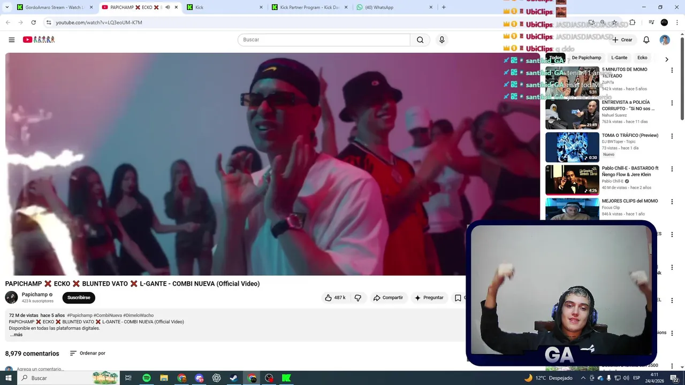Viewport: 685px width, 385px height.
Task: Click the Crear button
Action: tap(622, 40)
